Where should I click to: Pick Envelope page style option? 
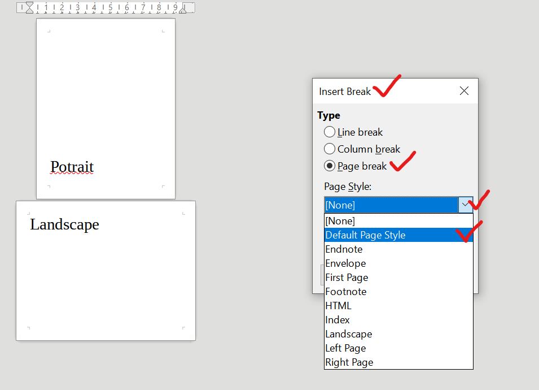pos(399,263)
